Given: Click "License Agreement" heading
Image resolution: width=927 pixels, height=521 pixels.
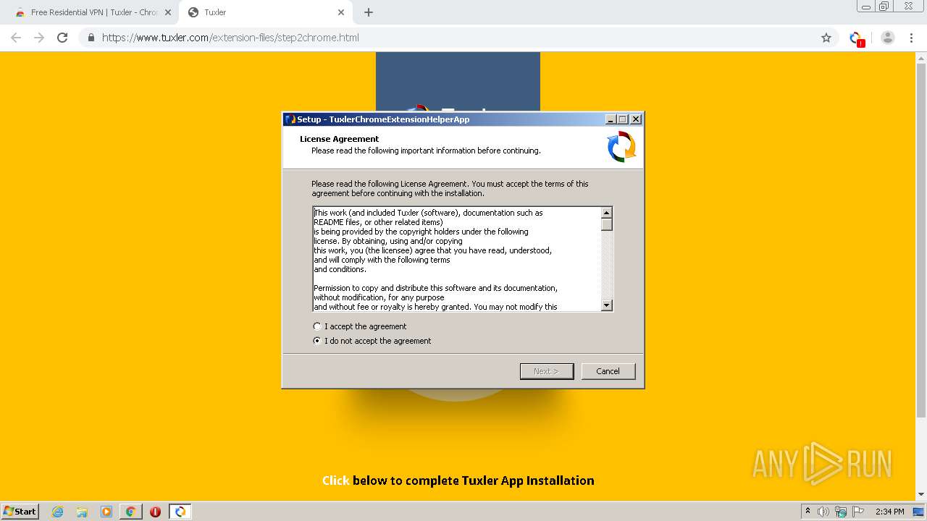Looking at the screenshot, I should point(340,139).
